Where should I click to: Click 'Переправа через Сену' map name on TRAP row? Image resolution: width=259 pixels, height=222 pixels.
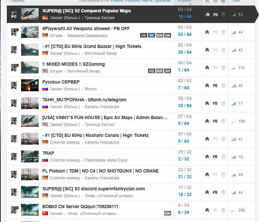coord(106,160)
